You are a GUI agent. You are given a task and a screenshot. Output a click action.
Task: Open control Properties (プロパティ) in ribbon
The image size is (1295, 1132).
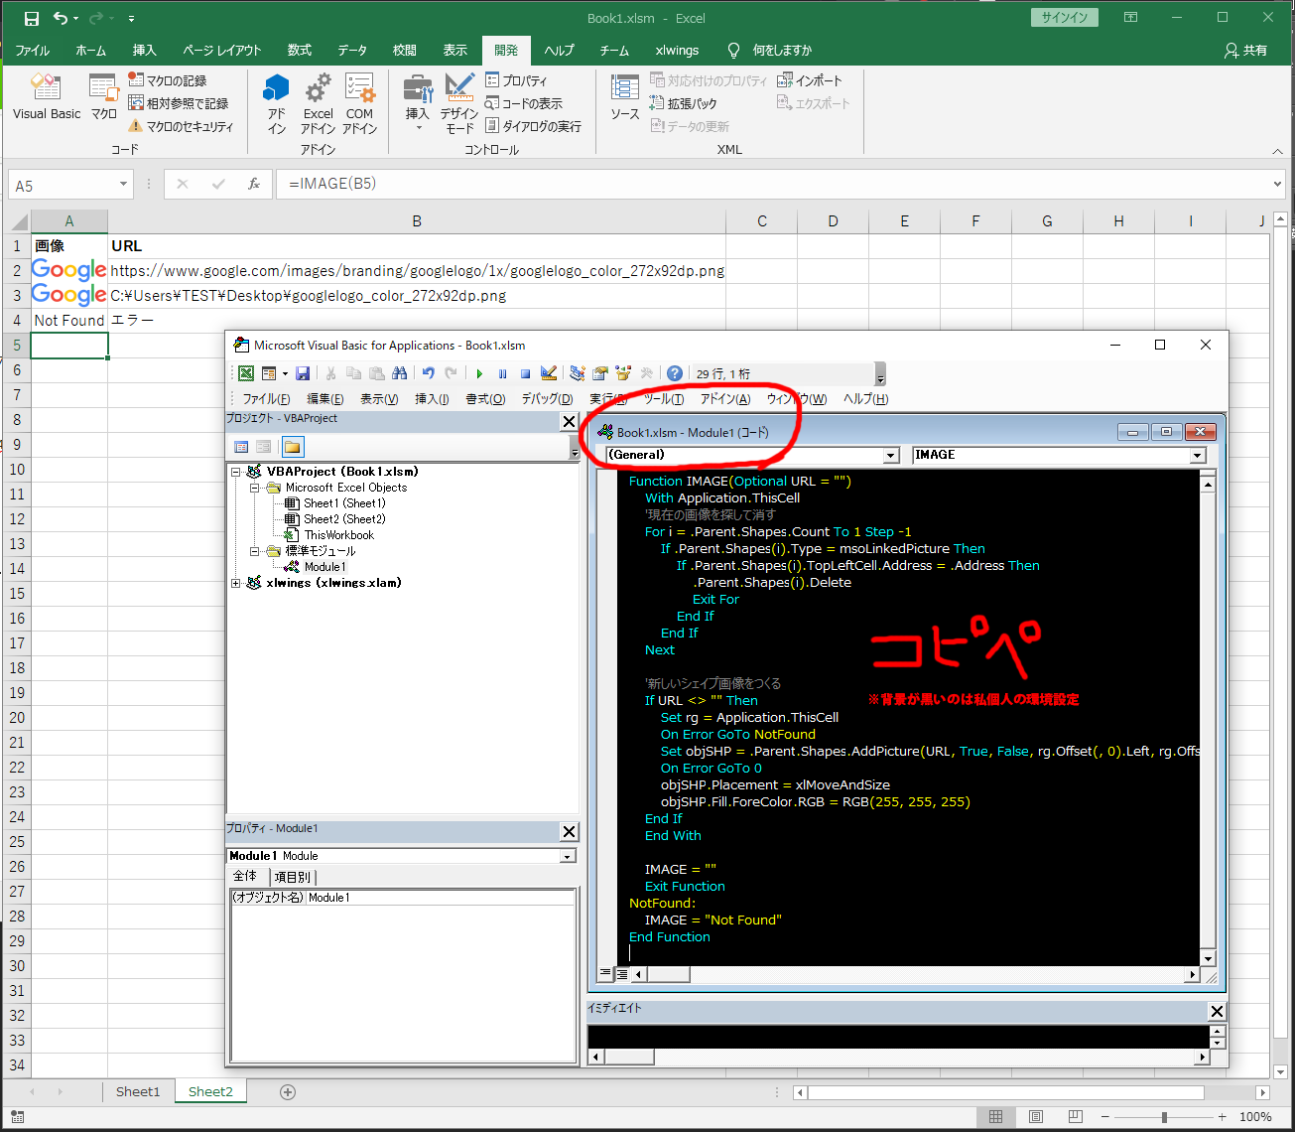[516, 80]
